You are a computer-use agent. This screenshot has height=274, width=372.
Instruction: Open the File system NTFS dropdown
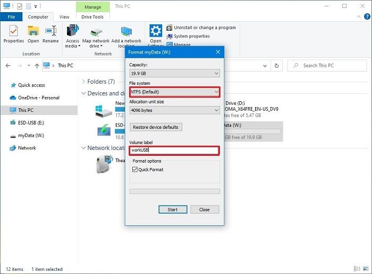coord(175,92)
